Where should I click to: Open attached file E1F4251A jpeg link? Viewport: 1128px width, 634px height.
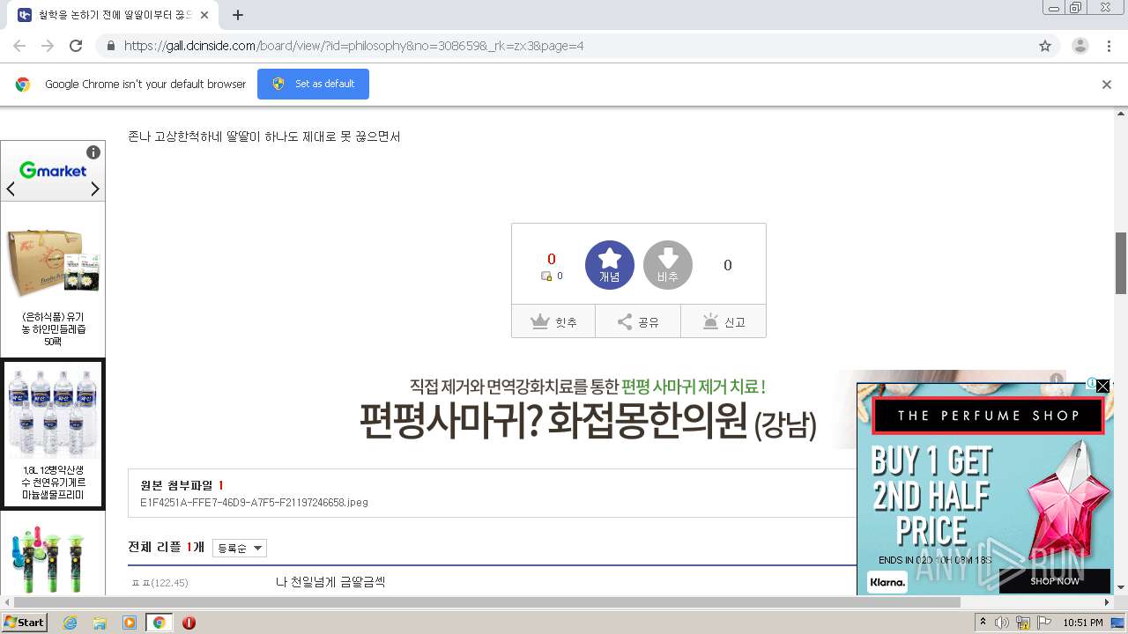[254, 502]
